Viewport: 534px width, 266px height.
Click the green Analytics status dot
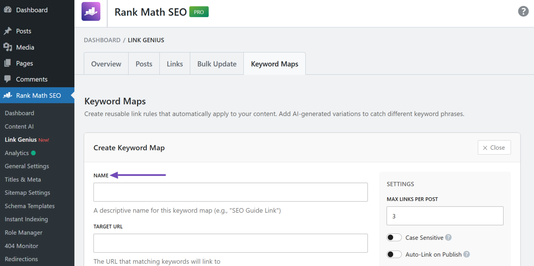tap(33, 153)
